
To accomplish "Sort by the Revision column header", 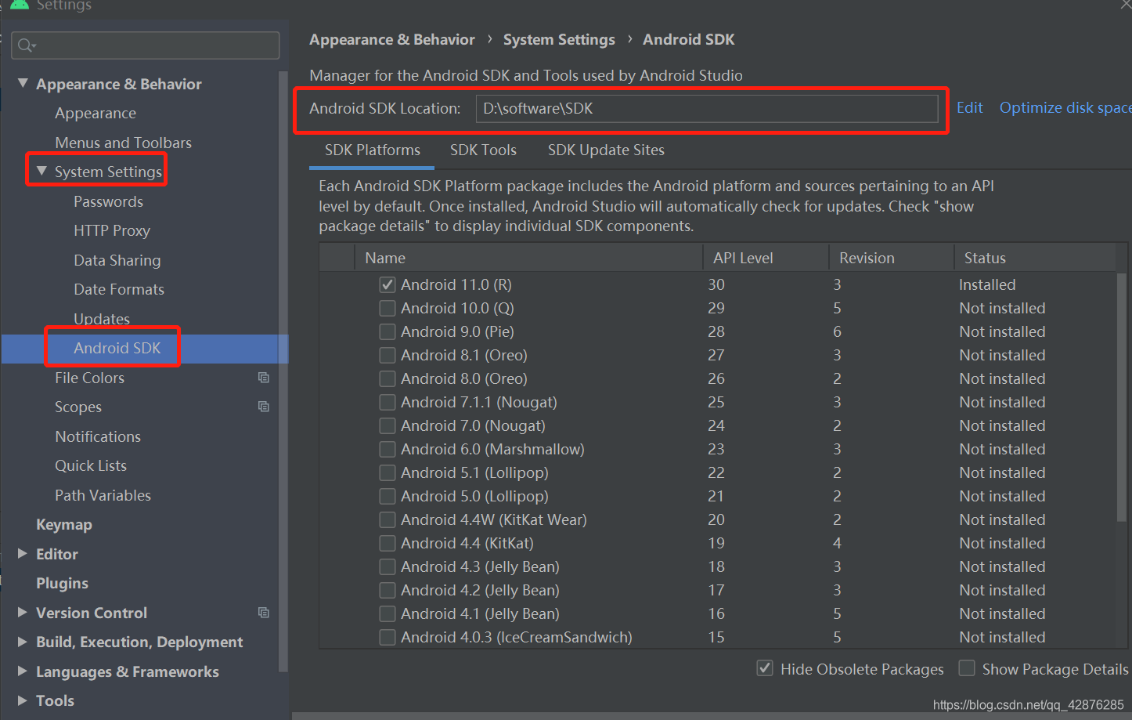I will [891, 258].
